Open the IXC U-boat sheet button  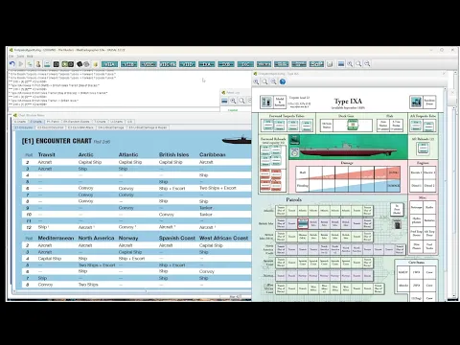pos(245,64)
